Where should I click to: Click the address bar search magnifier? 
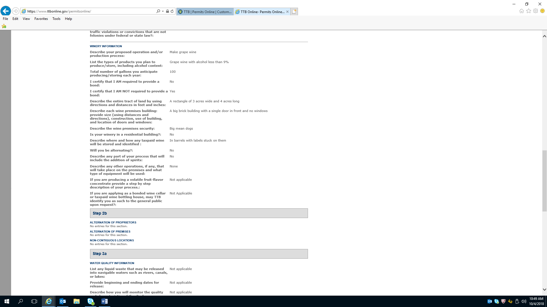click(158, 11)
